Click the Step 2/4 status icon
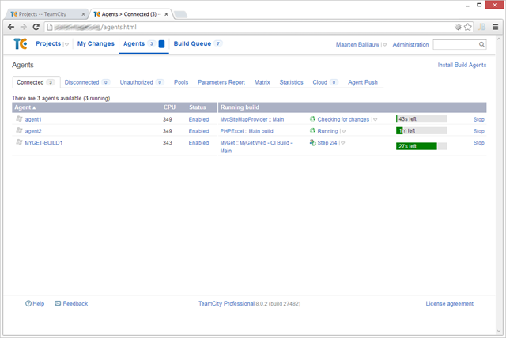This screenshot has width=506, height=338. (312, 142)
